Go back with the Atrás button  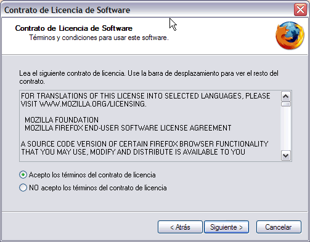[x=180, y=227]
